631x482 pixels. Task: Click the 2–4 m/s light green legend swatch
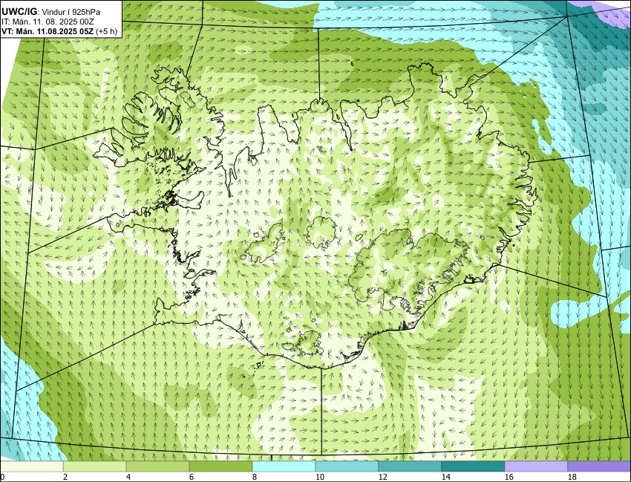(x=94, y=466)
